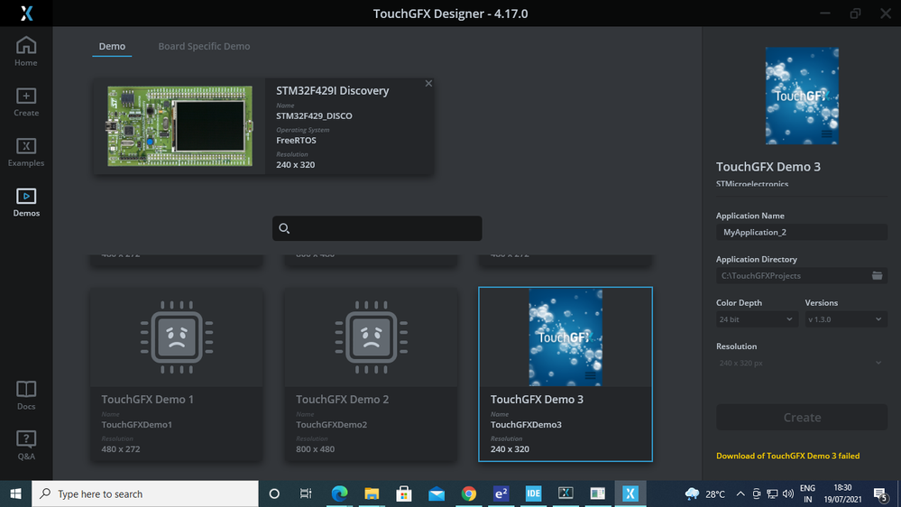Open the notification center icon
The width and height of the screenshot is (901, 507).
pos(881,493)
